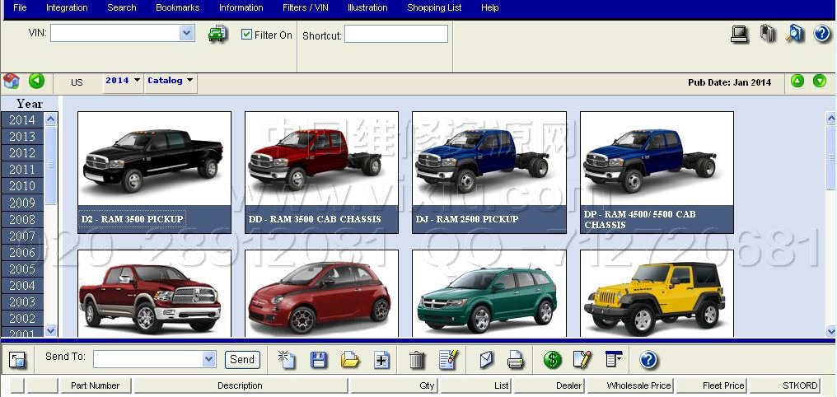The image size is (837, 397).
Task: Expand the Catalog dropdown
Action: (190, 81)
